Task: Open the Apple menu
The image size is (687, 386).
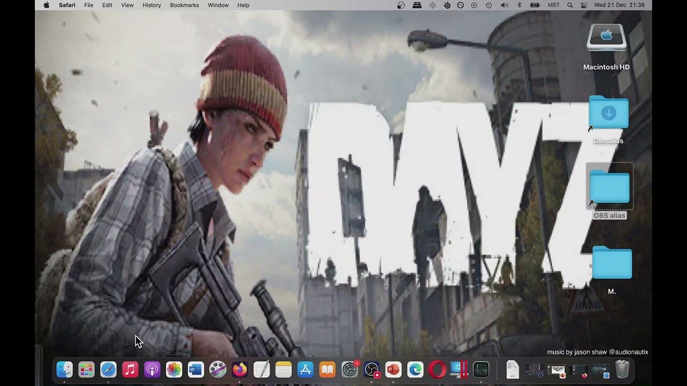Action: (x=46, y=5)
